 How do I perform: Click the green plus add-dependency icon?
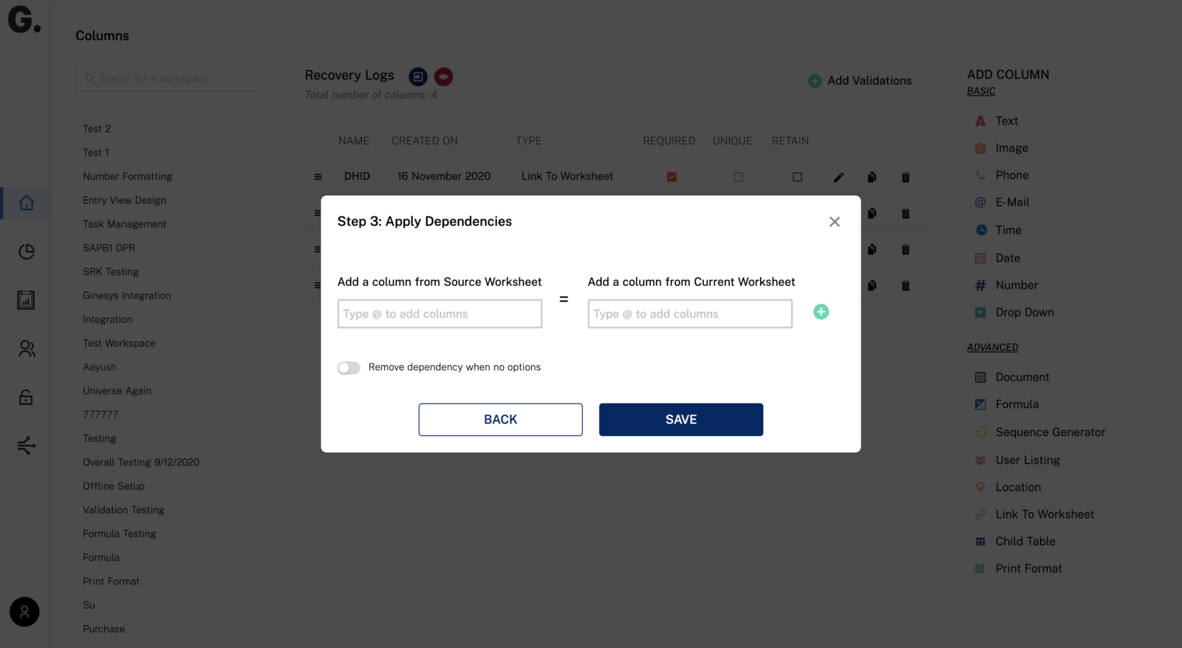821,312
